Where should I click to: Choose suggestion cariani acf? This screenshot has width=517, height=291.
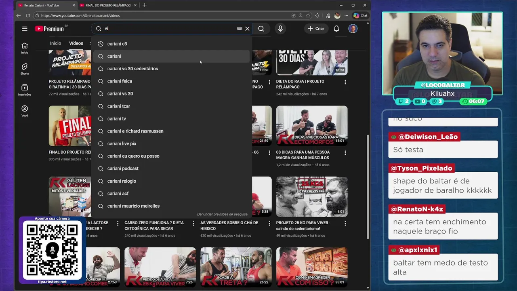pyautogui.click(x=171, y=194)
